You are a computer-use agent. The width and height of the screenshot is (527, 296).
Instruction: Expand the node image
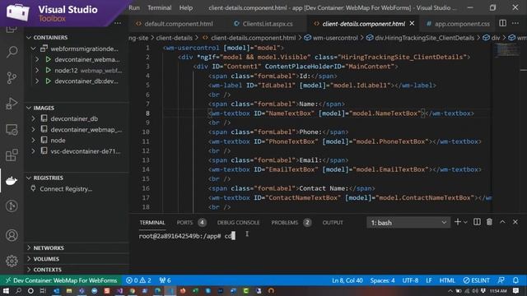(33, 141)
